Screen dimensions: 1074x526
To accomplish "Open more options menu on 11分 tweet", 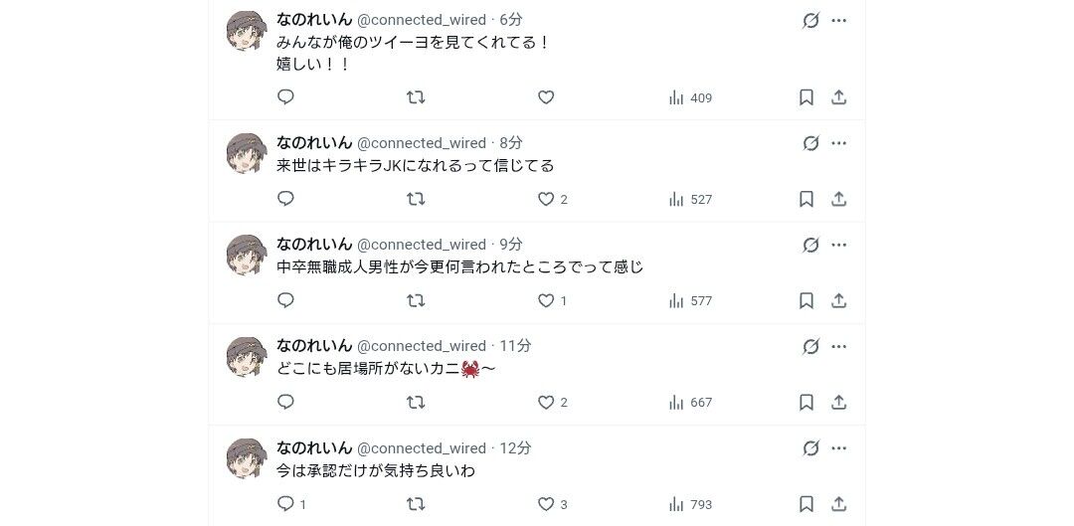I will pos(838,346).
